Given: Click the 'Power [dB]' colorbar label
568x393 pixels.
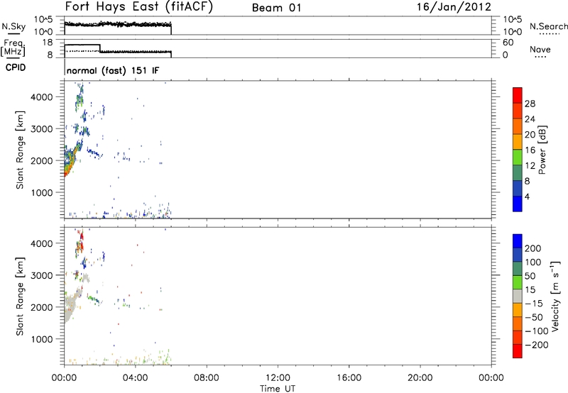Looking at the screenshot, I should click(542, 150).
